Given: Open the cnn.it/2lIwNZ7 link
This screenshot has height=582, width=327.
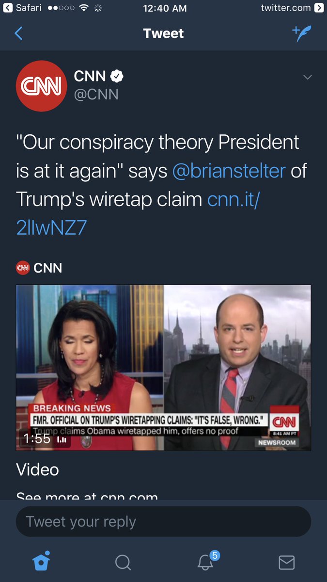Looking at the screenshot, I should [138, 213].
